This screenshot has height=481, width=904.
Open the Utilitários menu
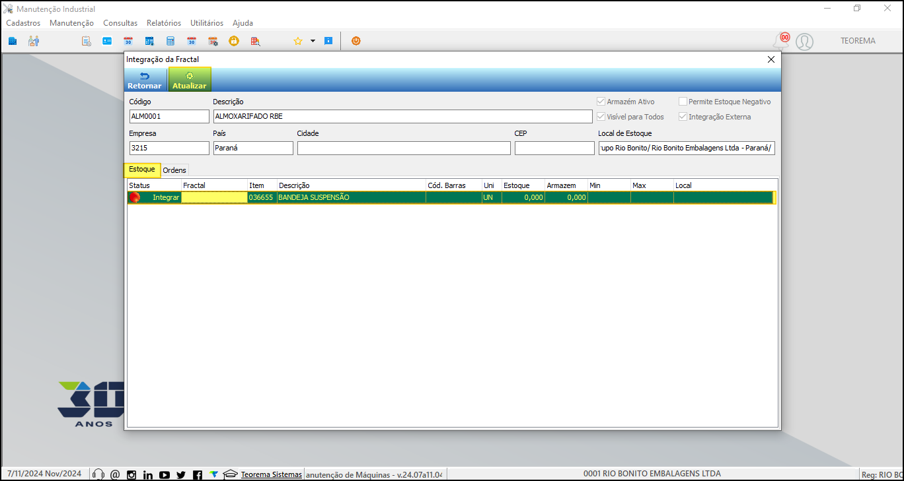(207, 23)
